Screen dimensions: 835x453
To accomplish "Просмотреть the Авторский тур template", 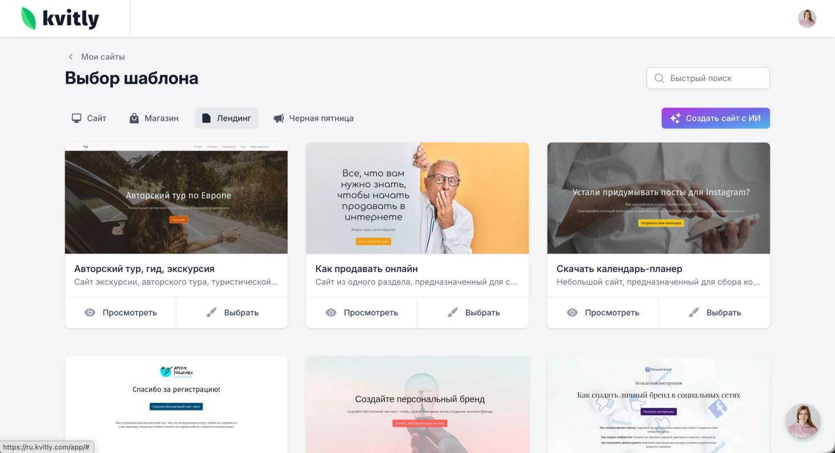I will [120, 312].
